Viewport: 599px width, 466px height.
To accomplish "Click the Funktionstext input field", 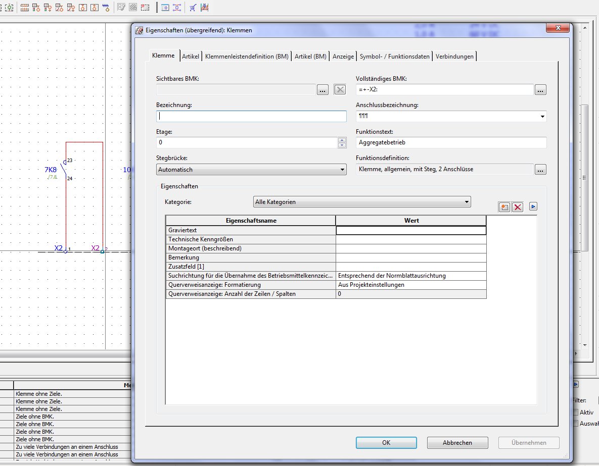I will (x=451, y=143).
